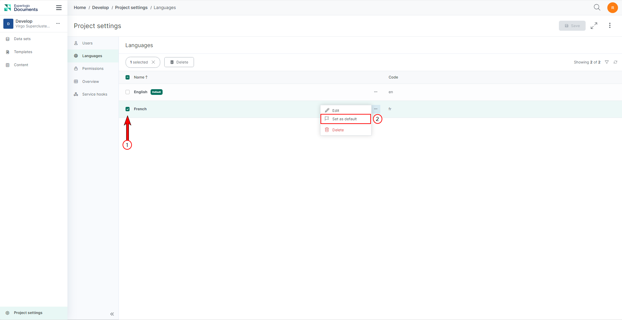Open the filter icon near Showing count
The height and width of the screenshot is (320, 622).
click(607, 62)
